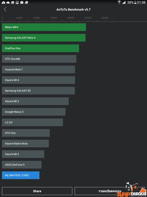Select the HTC One M8 bar
147x197 pixels.
[39, 59]
